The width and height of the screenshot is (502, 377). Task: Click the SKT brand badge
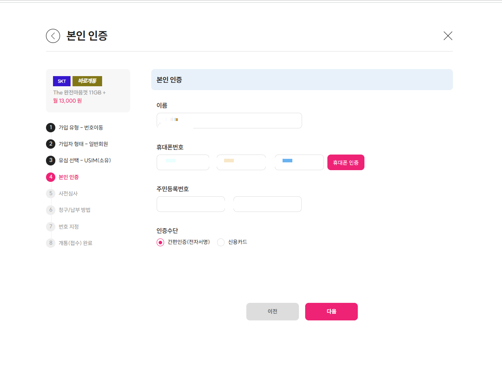point(62,81)
